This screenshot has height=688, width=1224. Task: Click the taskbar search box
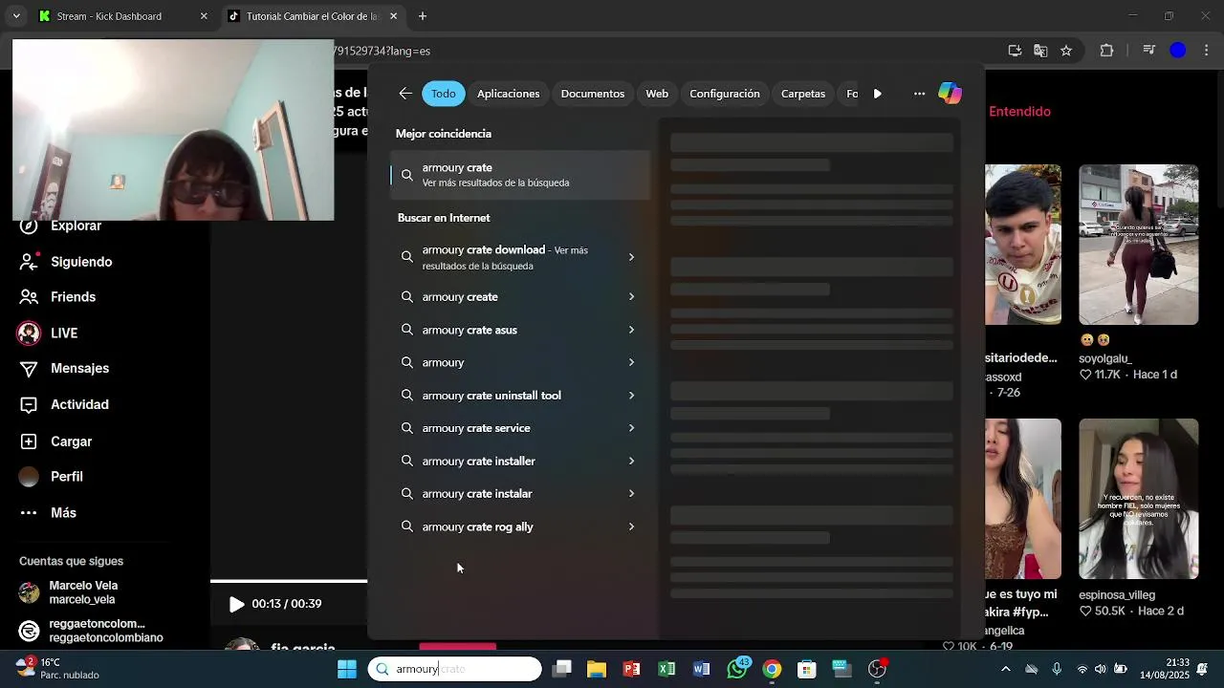tap(455, 669)
